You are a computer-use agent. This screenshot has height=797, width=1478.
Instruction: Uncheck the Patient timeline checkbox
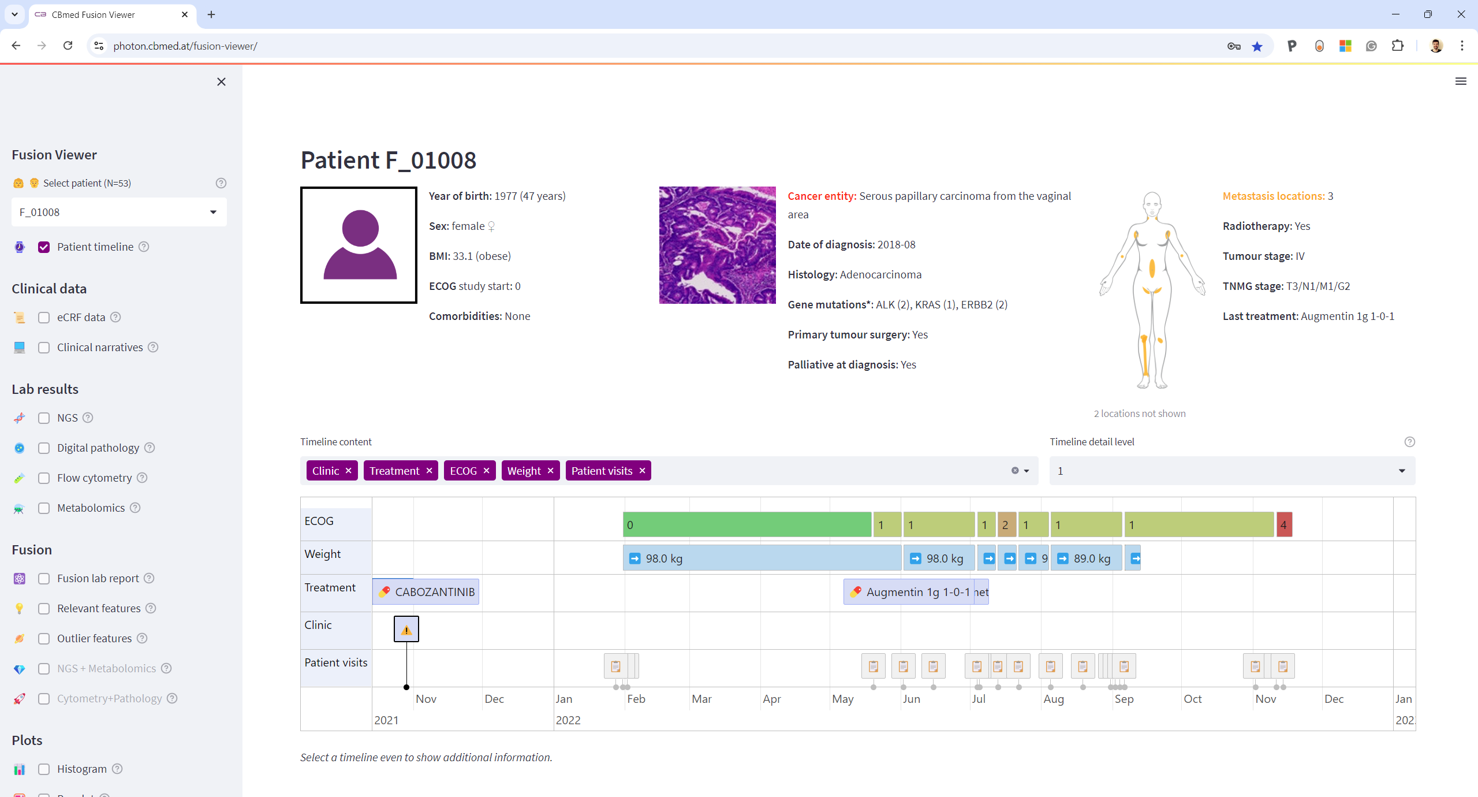point(44,247)
